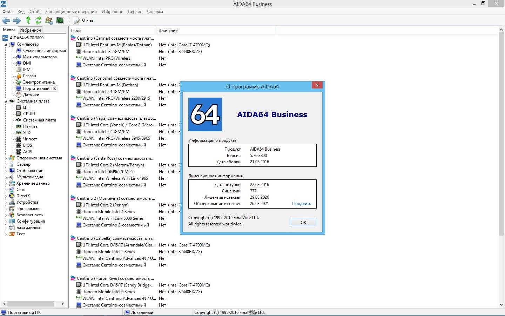Switch to the Меню sidebar tab
This screenshot has height=316, width=505.
tap(9, 29)
